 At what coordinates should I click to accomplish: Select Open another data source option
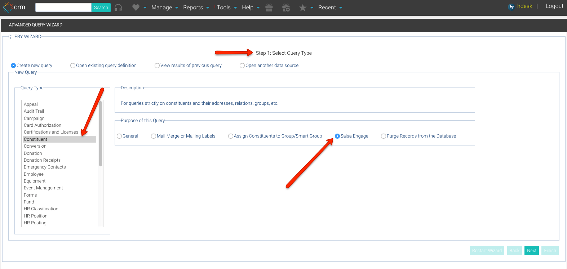[242, 66]
